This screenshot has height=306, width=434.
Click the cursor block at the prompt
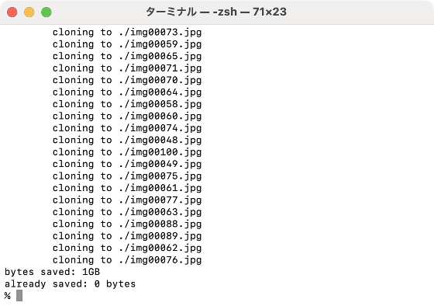coord(19,296)
